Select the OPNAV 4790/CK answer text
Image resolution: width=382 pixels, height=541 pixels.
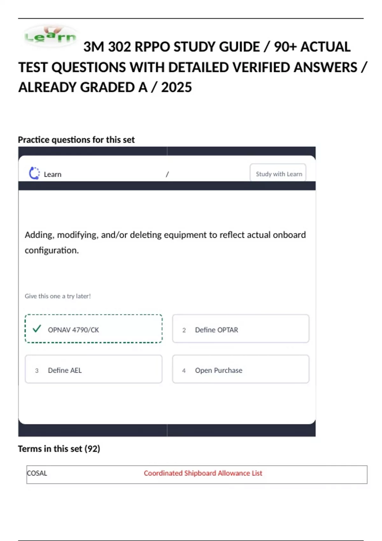73,330
